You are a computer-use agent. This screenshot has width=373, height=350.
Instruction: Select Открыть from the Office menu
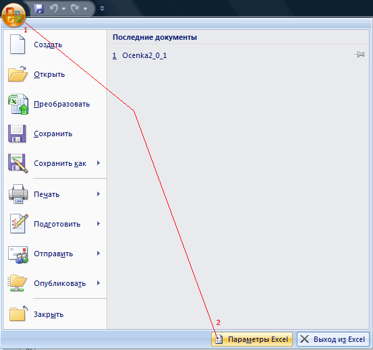click(x=49, y=74)
